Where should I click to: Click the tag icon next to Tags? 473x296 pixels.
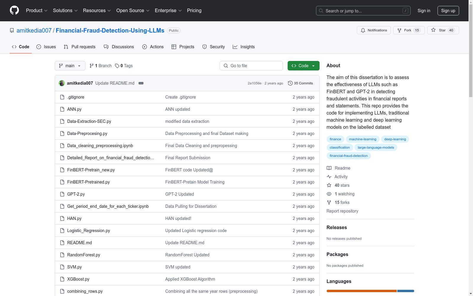[117, 66]
